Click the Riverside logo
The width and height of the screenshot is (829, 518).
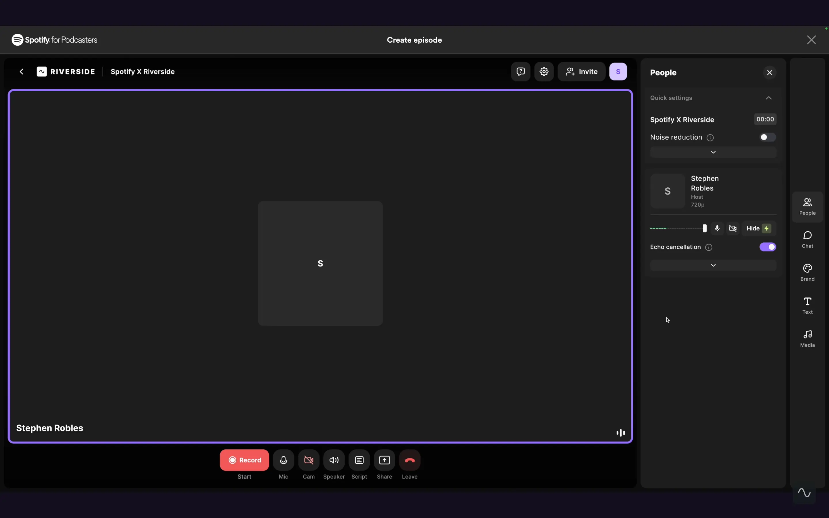[x=66, y=72]
